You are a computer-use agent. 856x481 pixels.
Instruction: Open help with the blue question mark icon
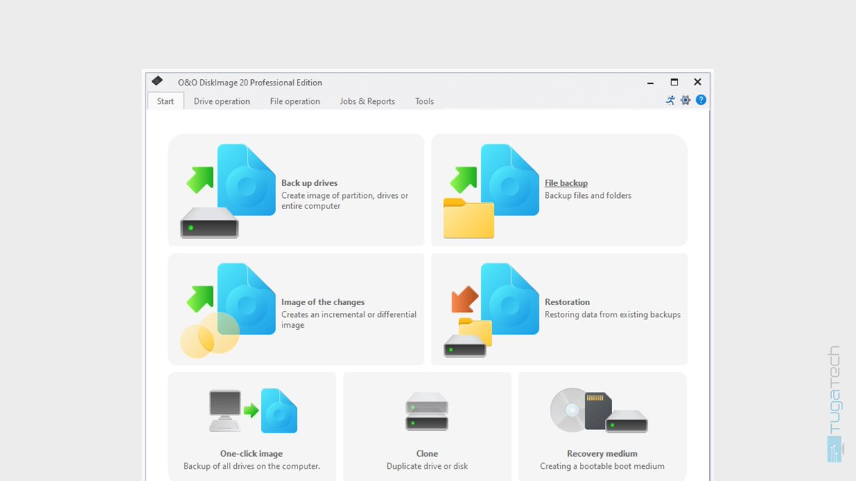pos(701,100)
